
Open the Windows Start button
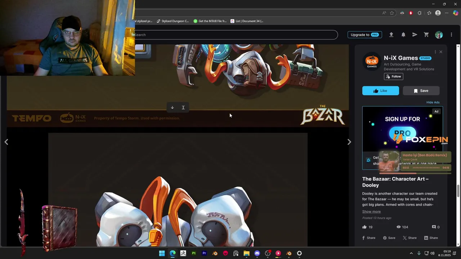tap(162, 253)
